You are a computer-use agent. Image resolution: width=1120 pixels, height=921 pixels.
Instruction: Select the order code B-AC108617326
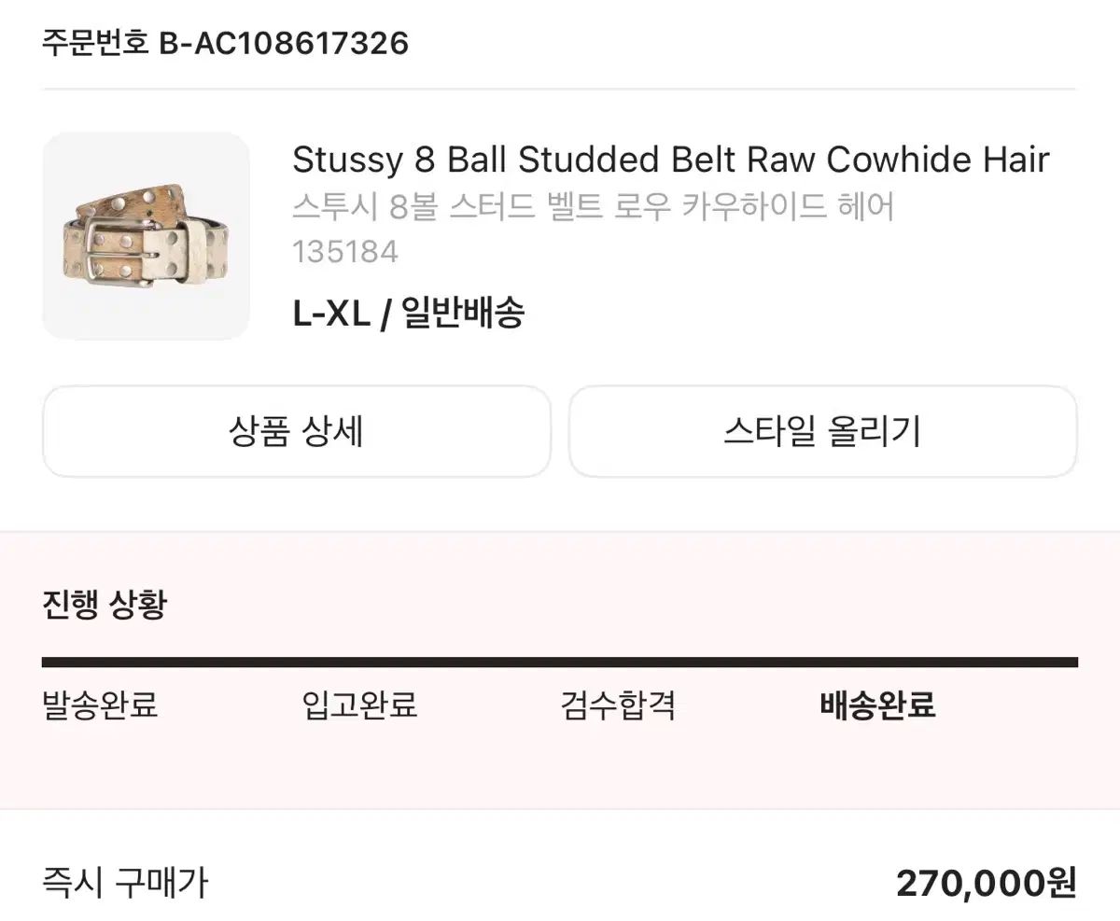(284, 43)
